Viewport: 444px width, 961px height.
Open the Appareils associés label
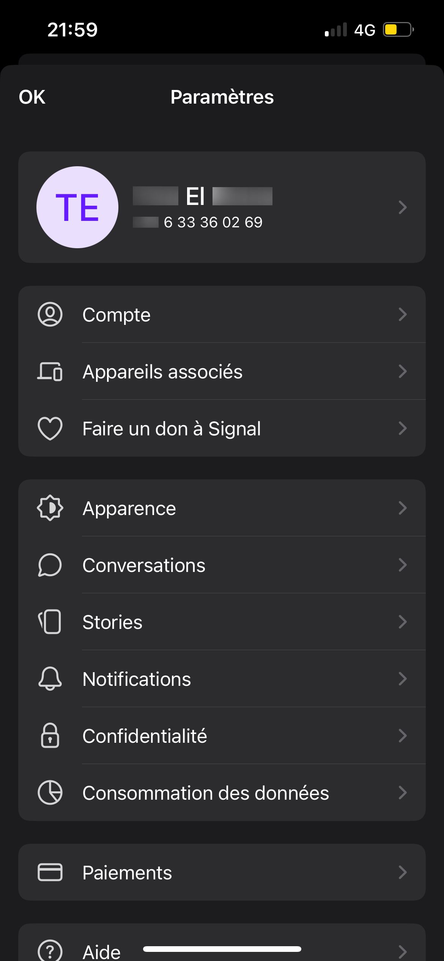pos(162,372)
